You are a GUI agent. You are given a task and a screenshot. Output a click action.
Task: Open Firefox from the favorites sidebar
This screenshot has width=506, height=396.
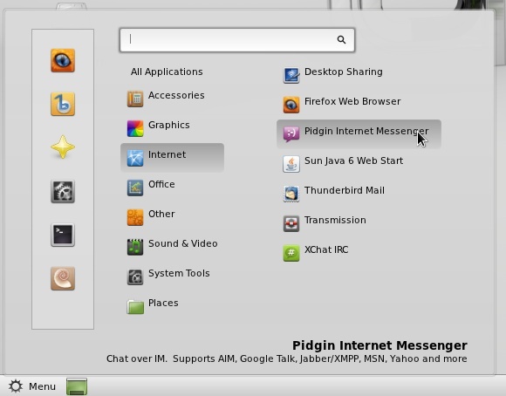click(63, 61)
